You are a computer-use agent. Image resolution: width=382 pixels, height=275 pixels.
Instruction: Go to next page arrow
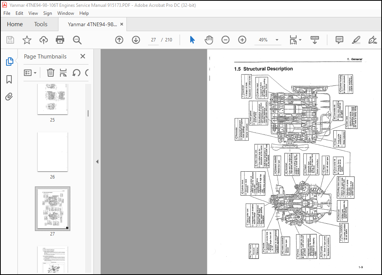[x=136, y=40]
